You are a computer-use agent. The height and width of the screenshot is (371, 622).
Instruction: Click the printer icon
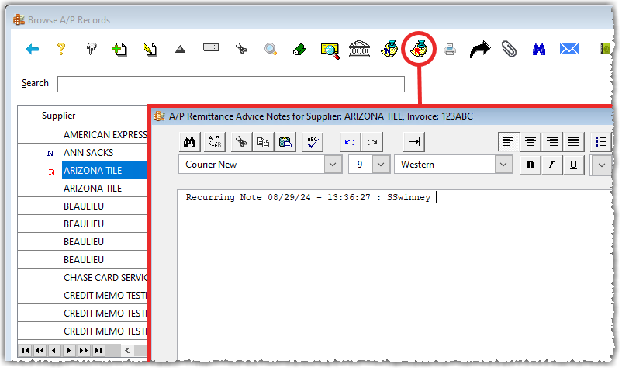450,50
